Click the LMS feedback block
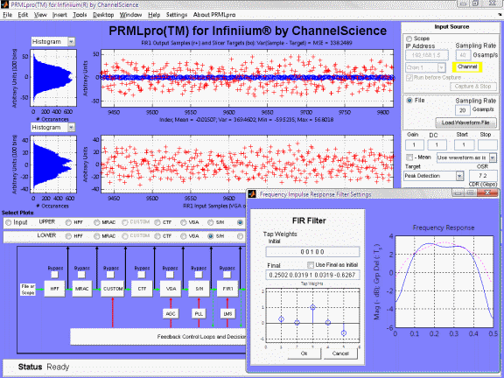The height and width of the screenshot is (378, 504). (x=227, y=314)
